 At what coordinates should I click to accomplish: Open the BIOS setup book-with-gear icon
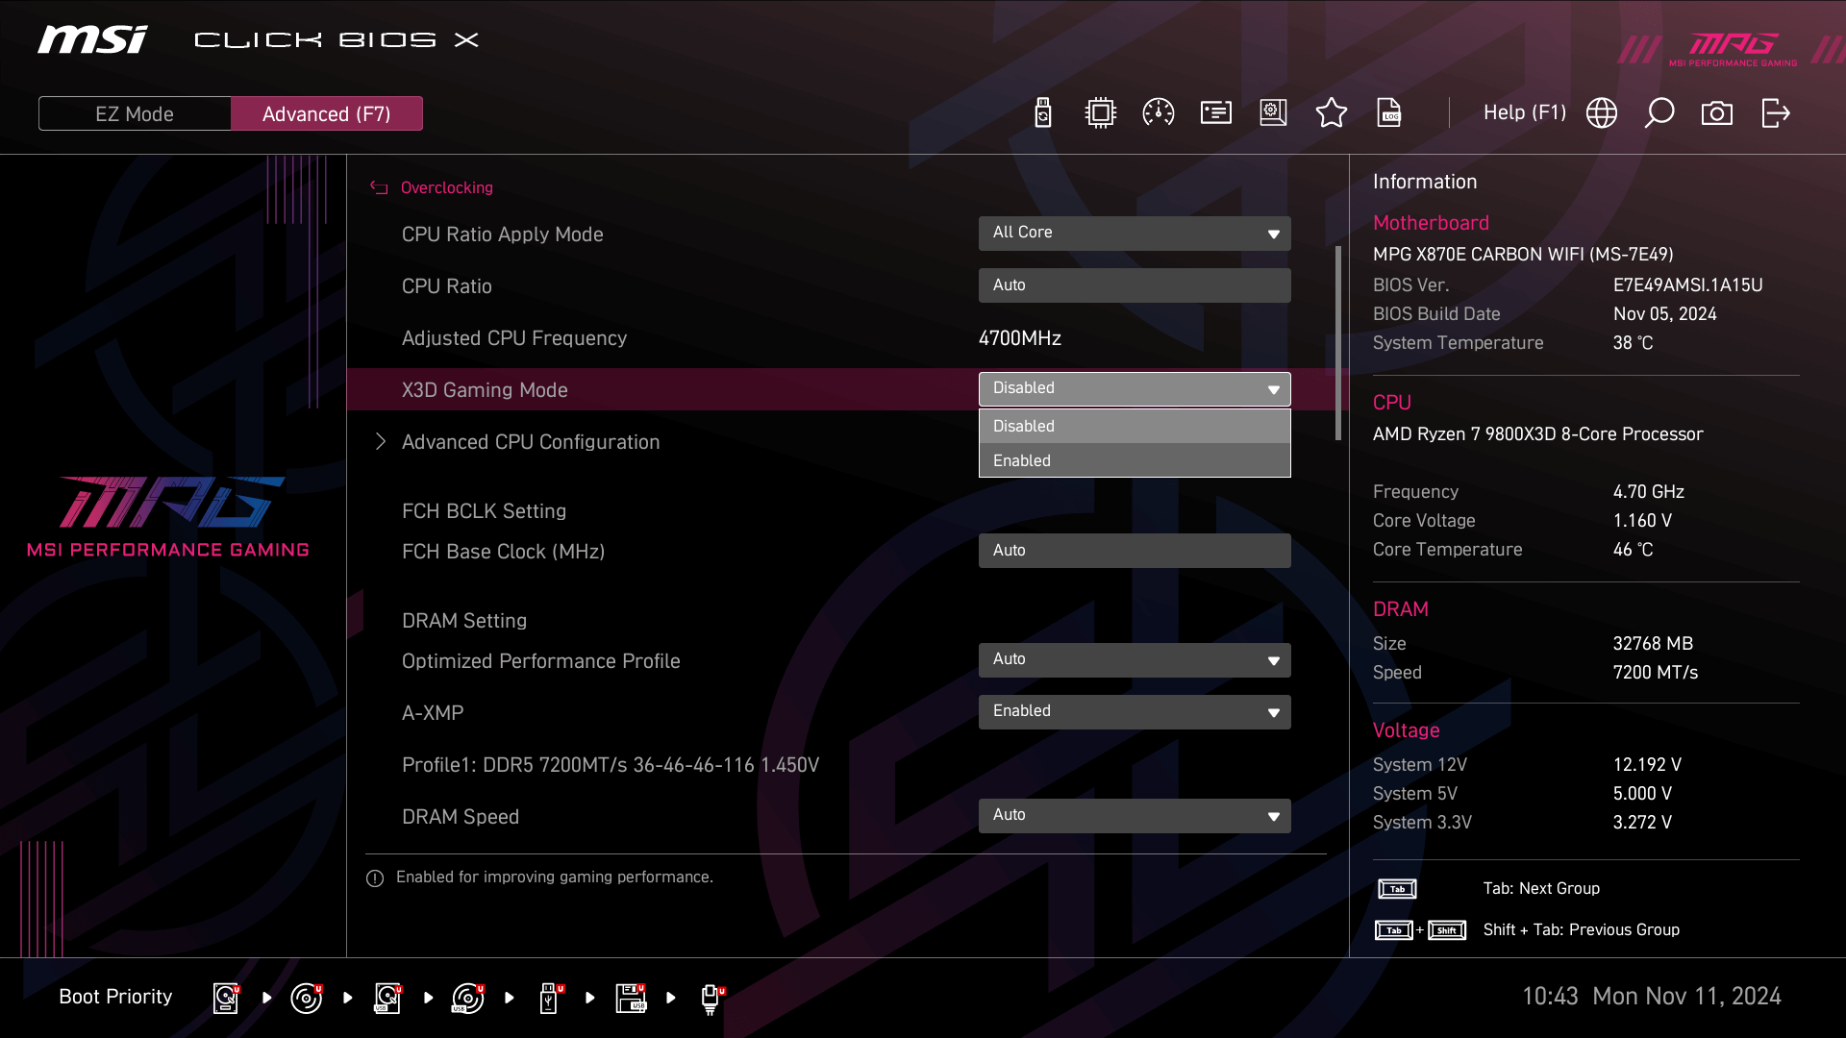pyautogui.click(x=1273, y=112)
